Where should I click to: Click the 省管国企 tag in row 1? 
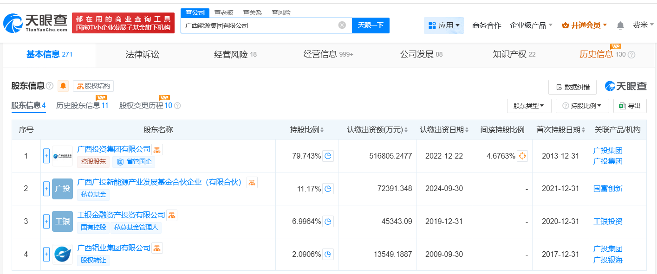(x=134, y=162)
